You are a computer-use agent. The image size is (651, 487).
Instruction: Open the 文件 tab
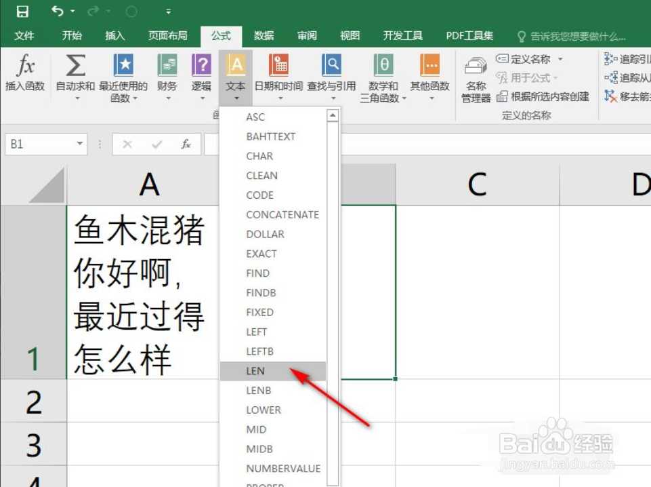click(x=24, y=36)
